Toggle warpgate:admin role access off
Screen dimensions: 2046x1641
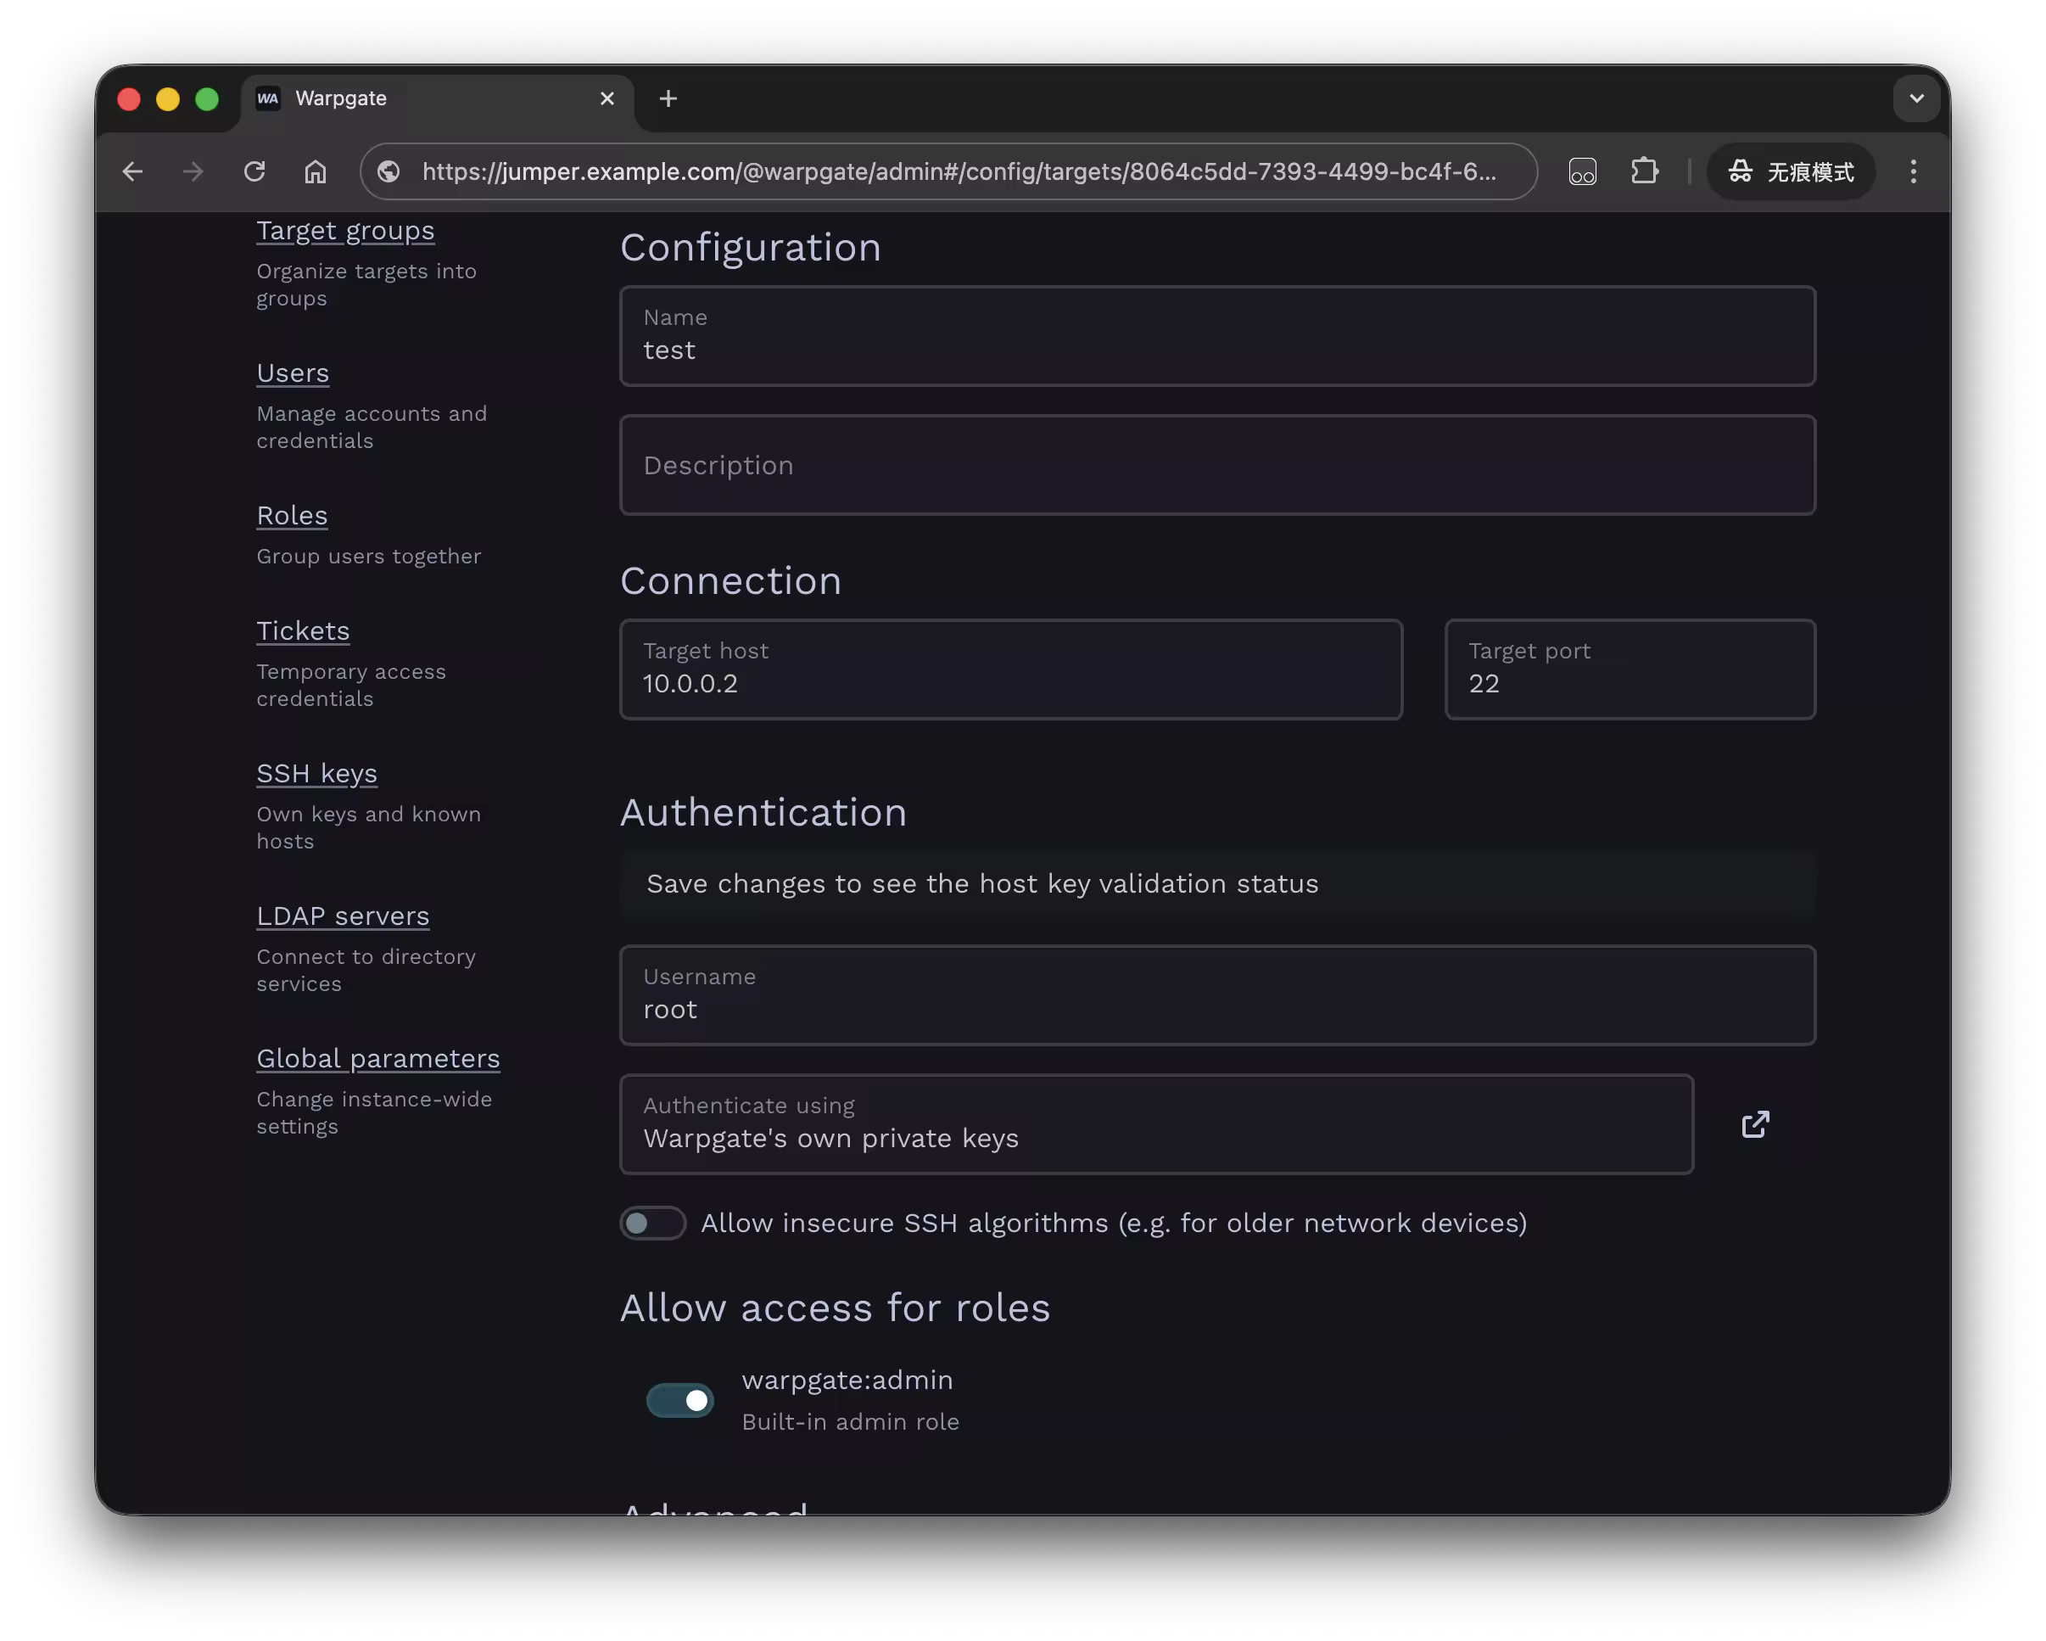click(679, 1401)
